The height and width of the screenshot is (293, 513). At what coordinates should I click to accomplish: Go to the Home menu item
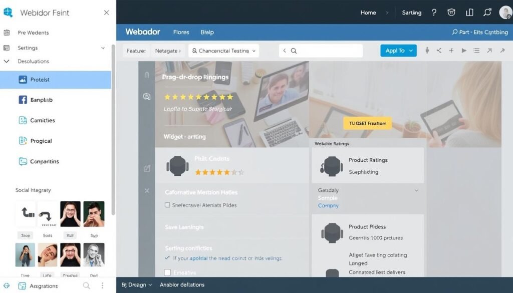point(368,13)
